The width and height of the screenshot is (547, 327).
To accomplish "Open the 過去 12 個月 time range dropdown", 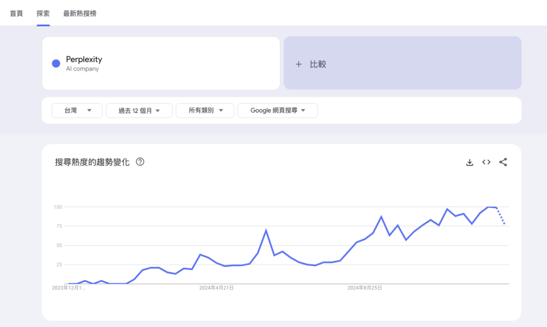I will point(139,111).
